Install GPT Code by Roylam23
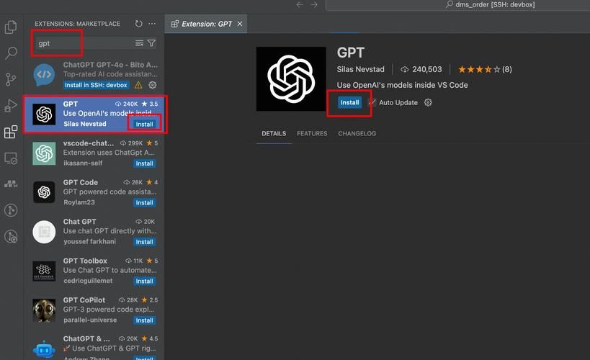The width and height of the screenshot is (590, 360). pyautogui.click(x=145, y=202)
